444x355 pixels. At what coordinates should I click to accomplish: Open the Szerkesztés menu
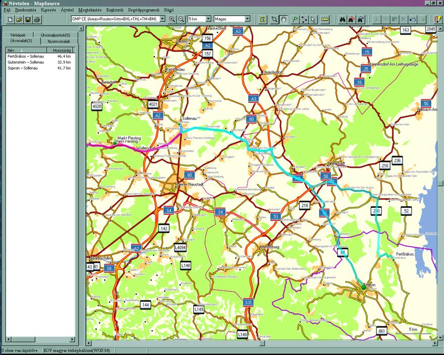coord(26,10)
